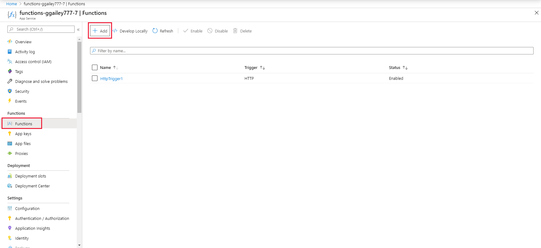The height and width of the screenshot is (248, 541).
Task: Open the HttpTrigger1 function link
Action: [111, 79]
